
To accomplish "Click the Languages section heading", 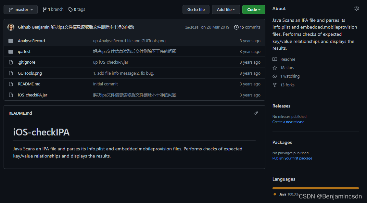I will pyautogui.click(x=284, y=179).
